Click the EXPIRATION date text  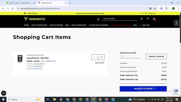click(35, 69)
